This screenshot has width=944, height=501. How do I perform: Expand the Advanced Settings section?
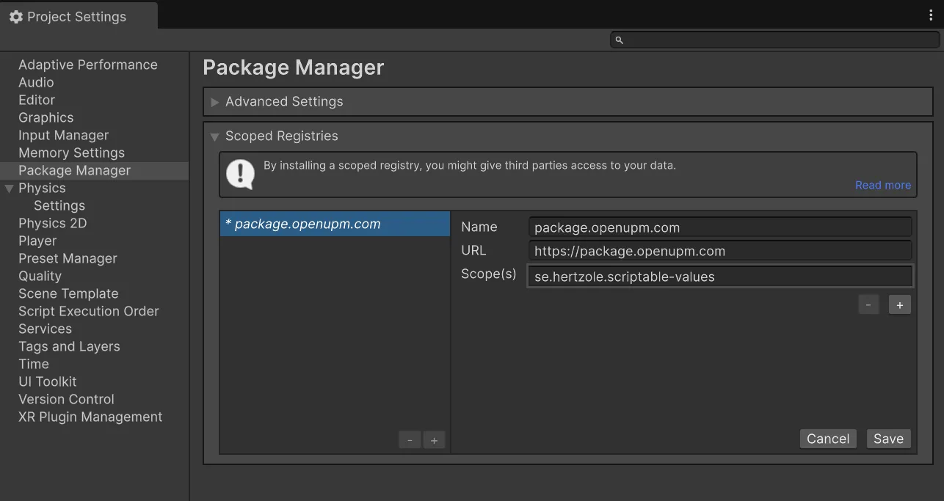[214, 102]
